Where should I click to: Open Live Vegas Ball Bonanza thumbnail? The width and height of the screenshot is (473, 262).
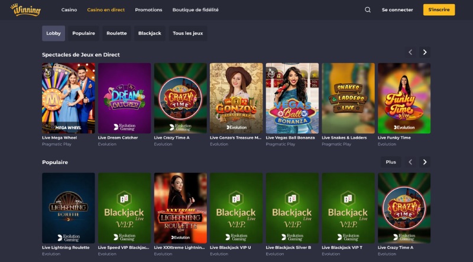(292, 98)
